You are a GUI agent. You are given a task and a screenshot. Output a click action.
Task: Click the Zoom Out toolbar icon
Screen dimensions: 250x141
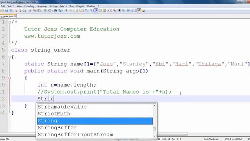(x=71, y=11)
